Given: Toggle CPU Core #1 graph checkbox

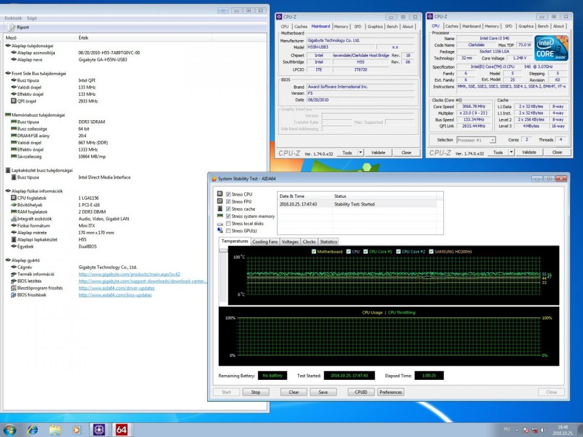Looking at the screenshot, I should coord(366,251).
